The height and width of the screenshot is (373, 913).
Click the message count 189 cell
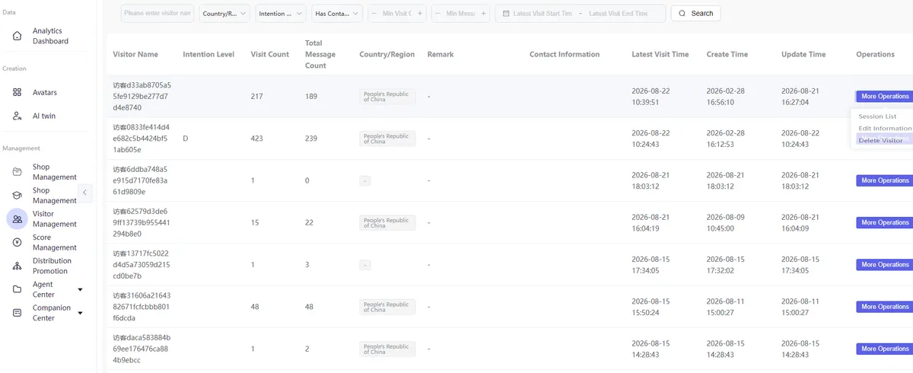[312, 97]
